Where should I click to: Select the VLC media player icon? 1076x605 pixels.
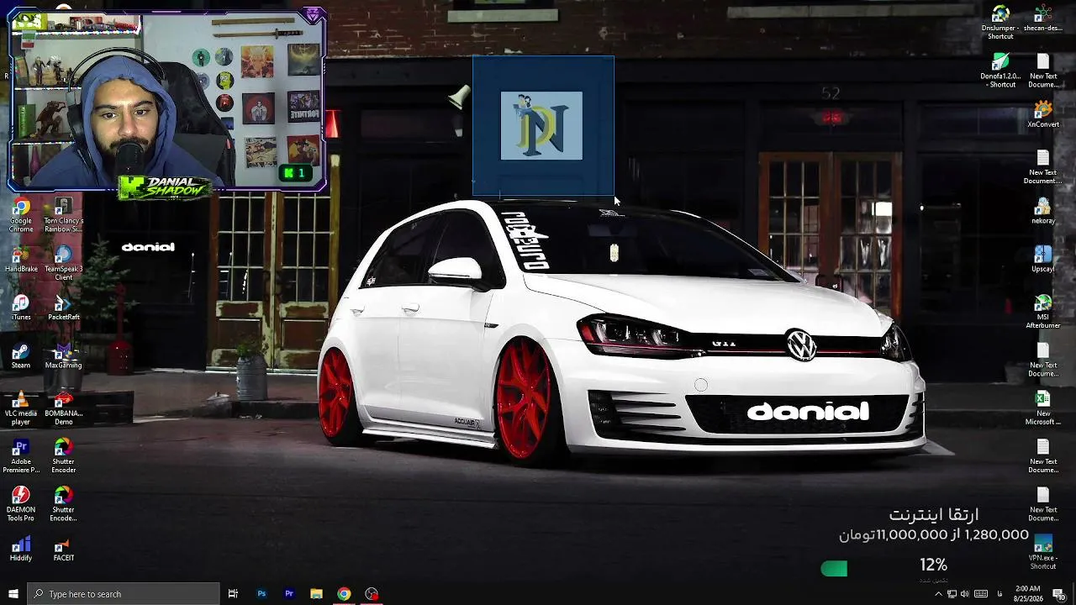21,408
